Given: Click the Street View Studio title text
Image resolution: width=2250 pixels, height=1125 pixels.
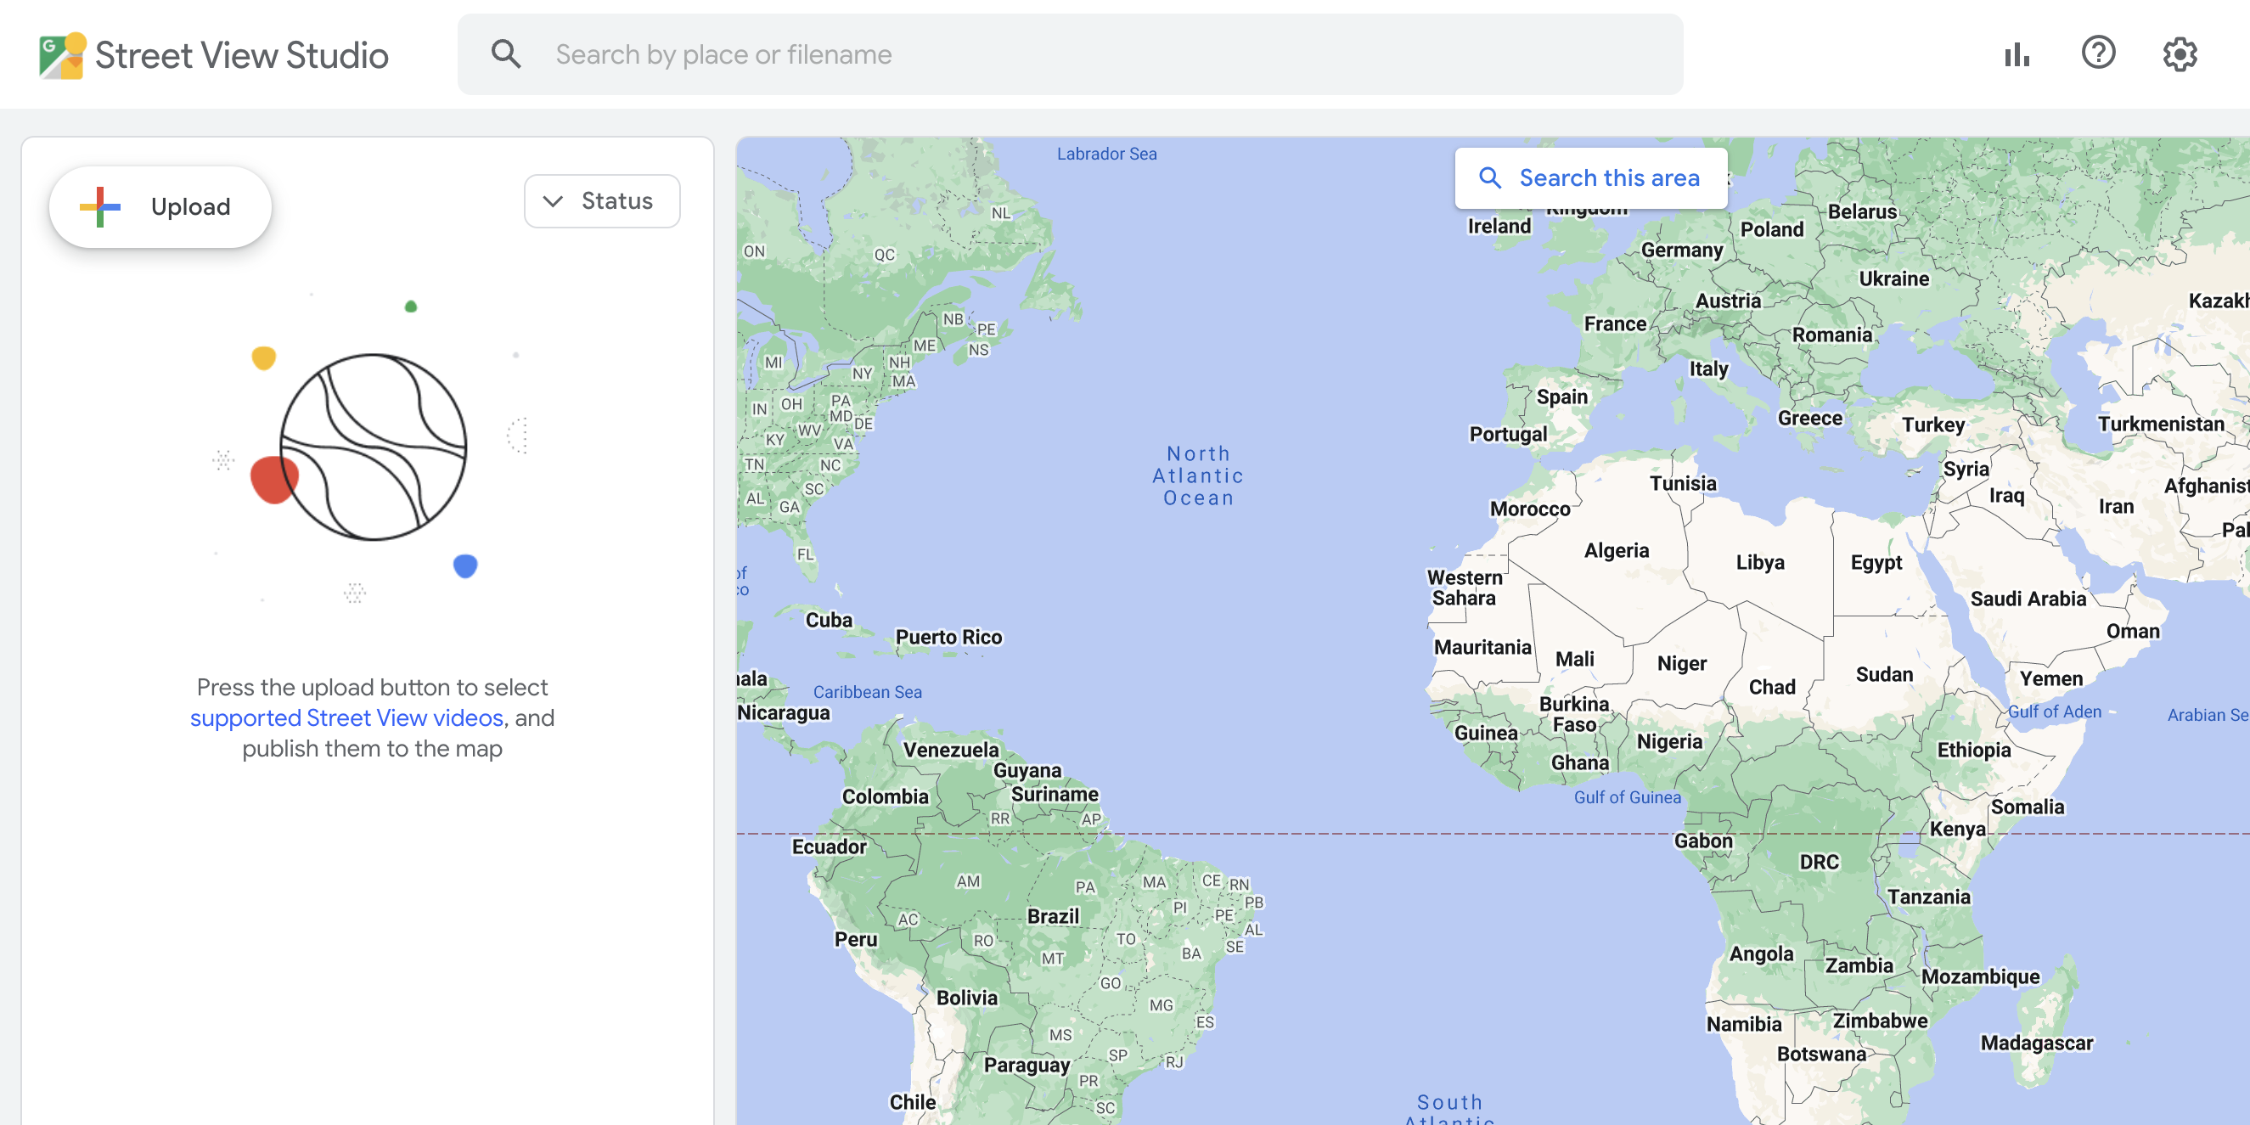Looking at the screenshot, I should [x=241, y=55].
